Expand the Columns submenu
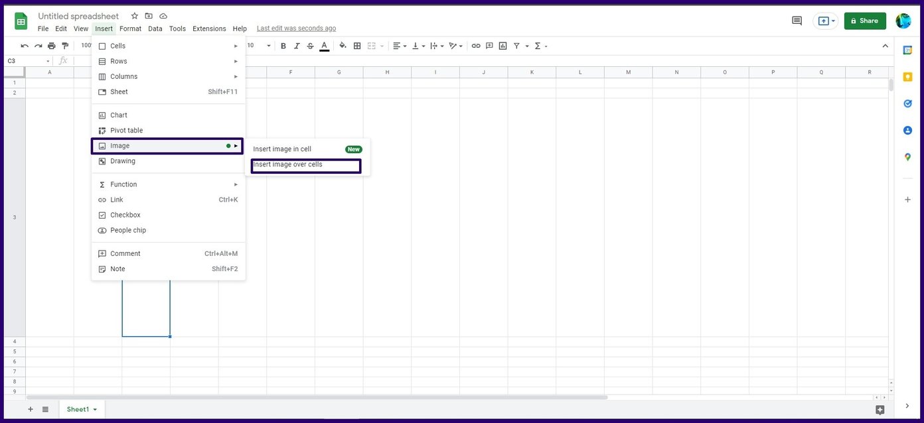 pyautogui.click(x=169, y=76)
